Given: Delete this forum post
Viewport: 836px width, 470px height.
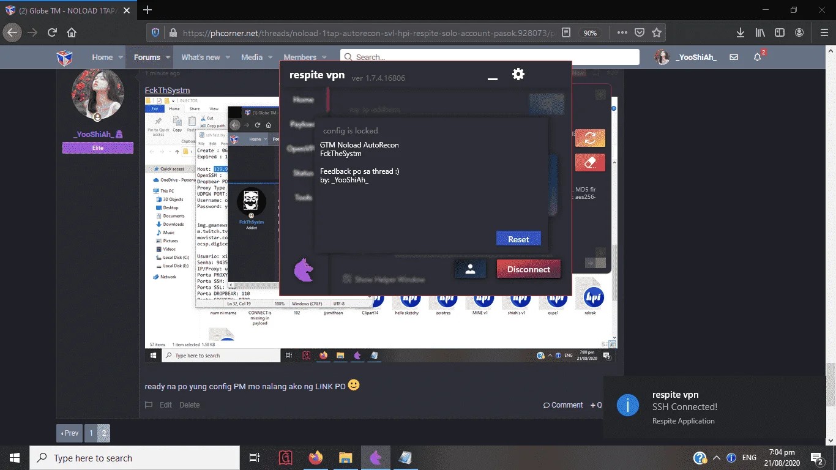Looking at the screenshot, I should click(190, 405).
